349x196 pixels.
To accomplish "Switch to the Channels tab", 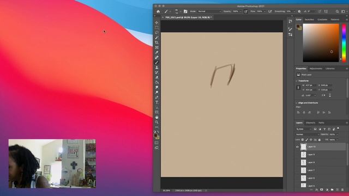I will pyautogui.click(x=310, y=123).
